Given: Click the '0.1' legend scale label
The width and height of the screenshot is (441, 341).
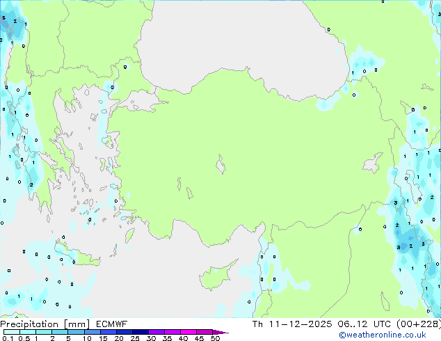Looking at the screenshot, I should click(8, 338).
